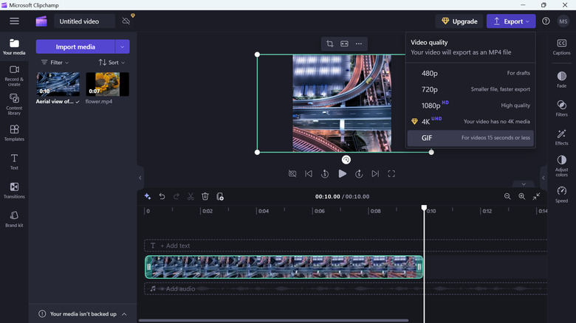The height and width of the screenshot is (323, 576).
Task: Toggle captions off icon in playback bar
Action: [x=292, y=173]
